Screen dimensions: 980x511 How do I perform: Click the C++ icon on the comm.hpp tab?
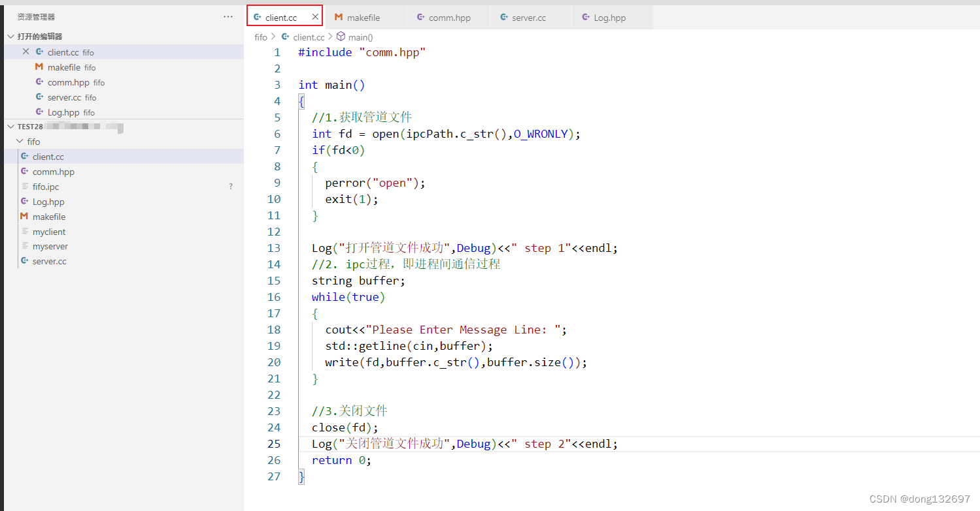[x=421, y=17]
